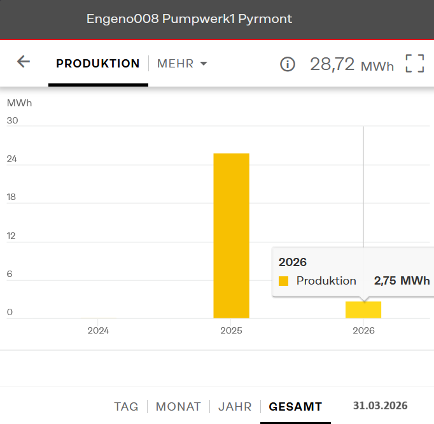
Task: Click the small 2026 production bar
Action: click(363, 310)
